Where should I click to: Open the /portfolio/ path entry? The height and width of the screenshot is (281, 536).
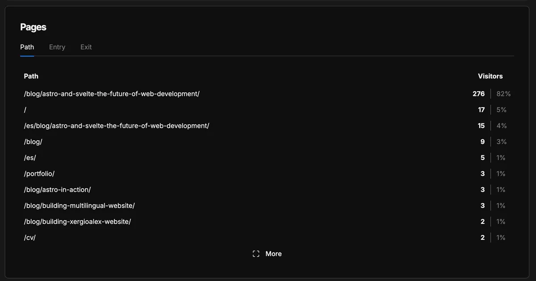click(39, 174)
